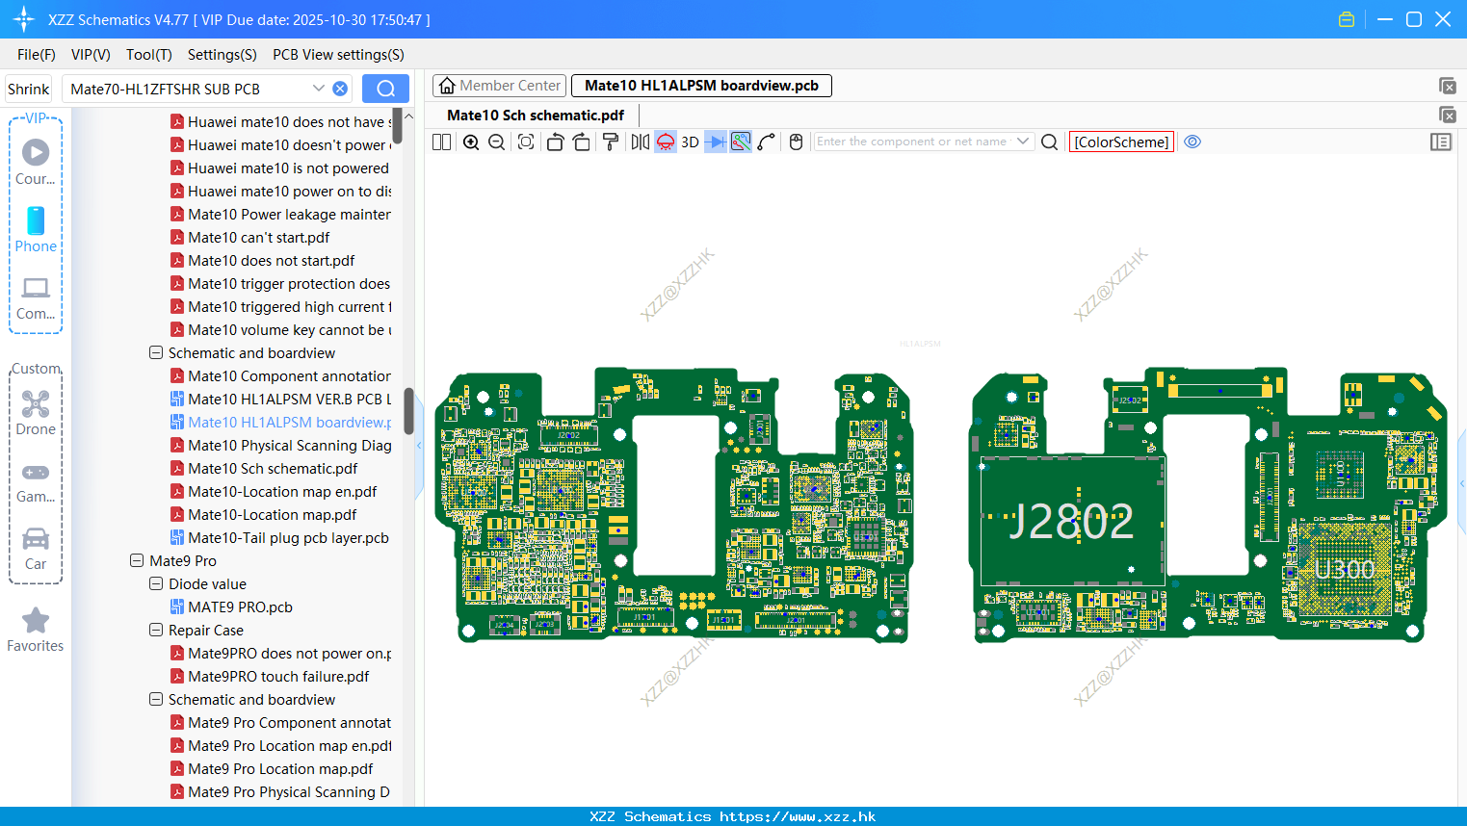
Task: Open the mouse settings icon
Action: pos(796,142)
